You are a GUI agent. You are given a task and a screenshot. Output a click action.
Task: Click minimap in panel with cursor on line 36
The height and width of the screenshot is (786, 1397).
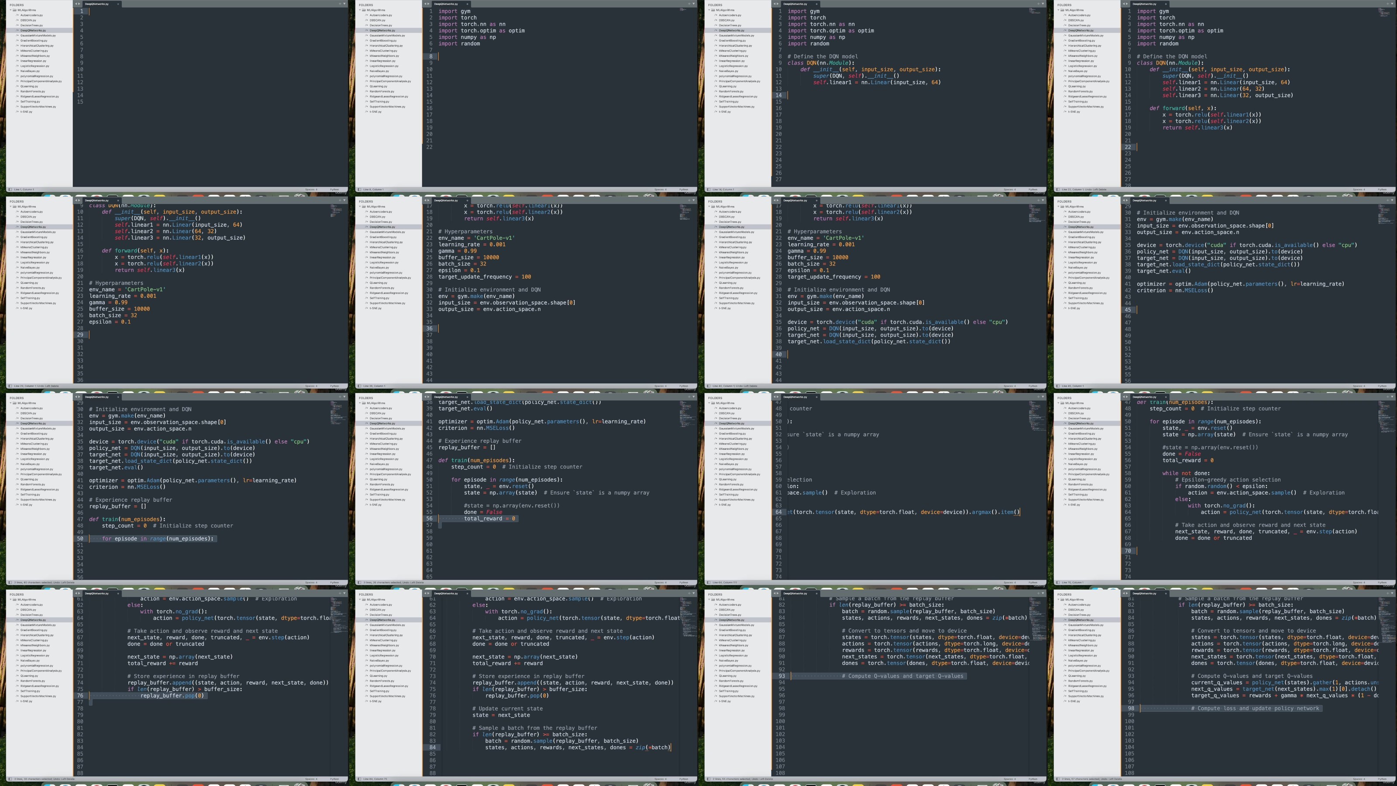685,211
